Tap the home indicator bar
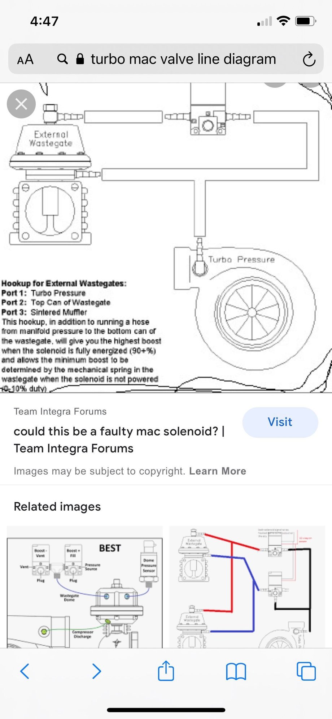332x719 pixels. pos(166,710)
